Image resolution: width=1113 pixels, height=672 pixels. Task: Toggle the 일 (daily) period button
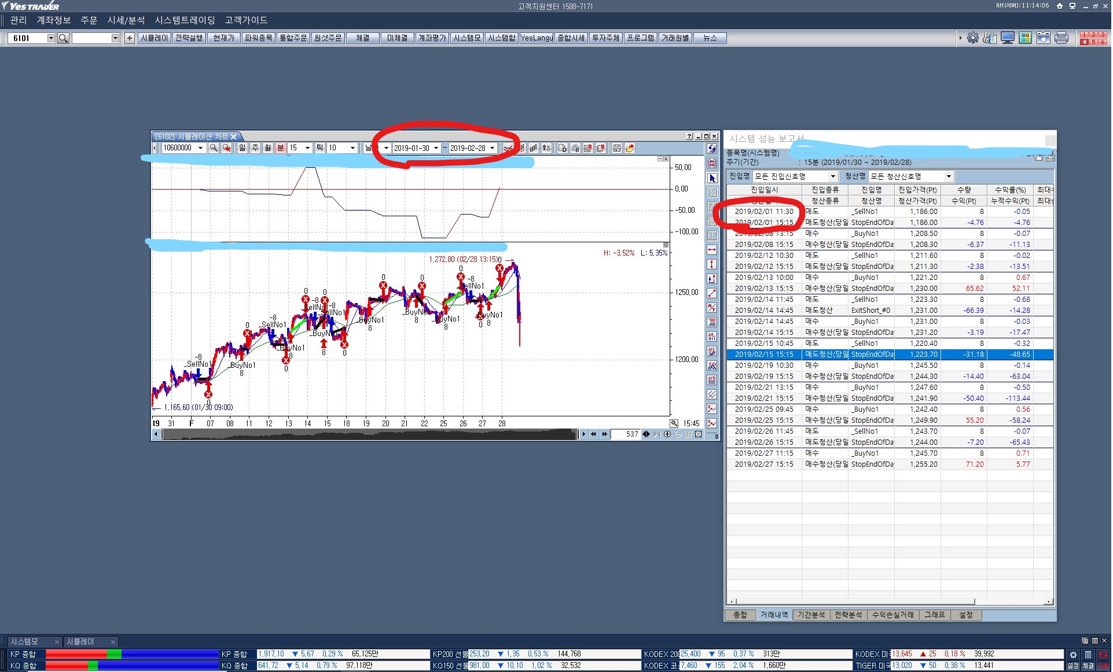tap(242, 148)
